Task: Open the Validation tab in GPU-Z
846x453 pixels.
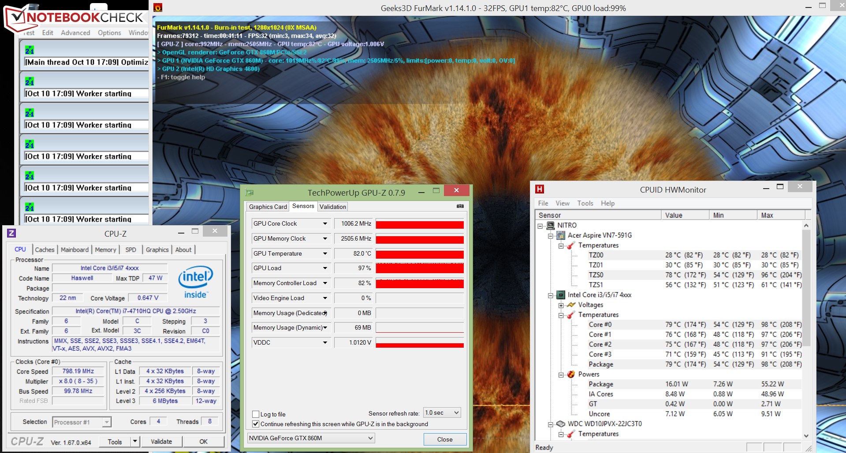Action: tap(332, 207)
